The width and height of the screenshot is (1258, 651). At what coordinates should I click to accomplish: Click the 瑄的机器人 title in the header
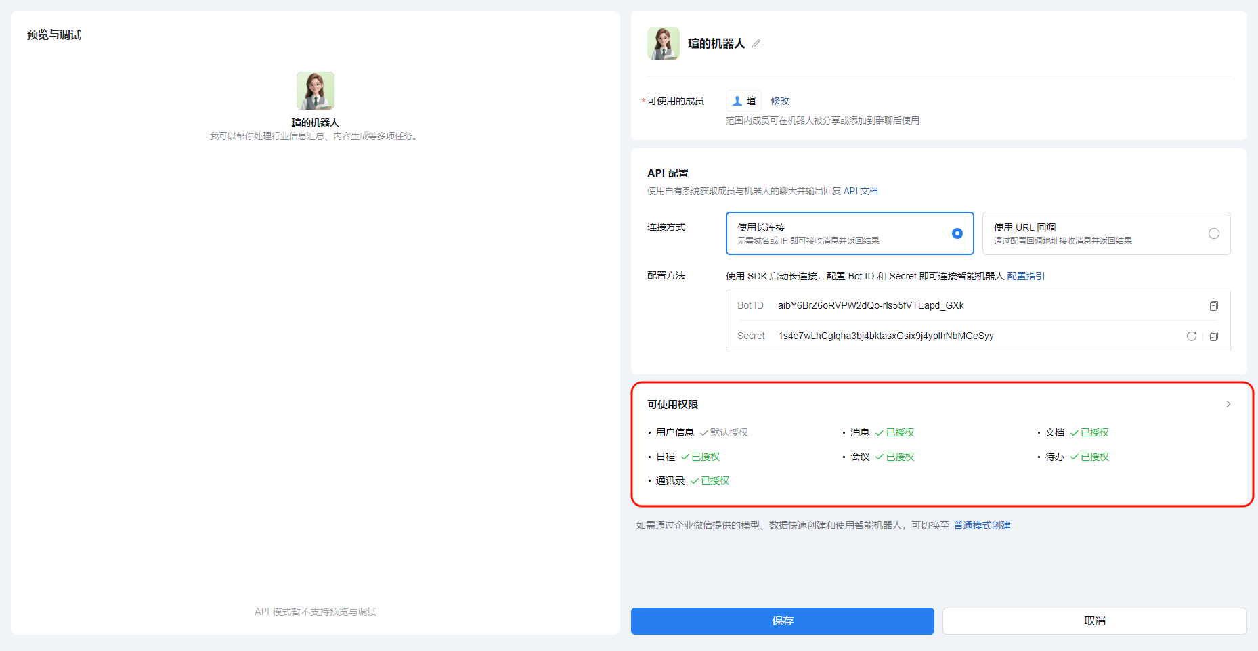pos(716,44)
